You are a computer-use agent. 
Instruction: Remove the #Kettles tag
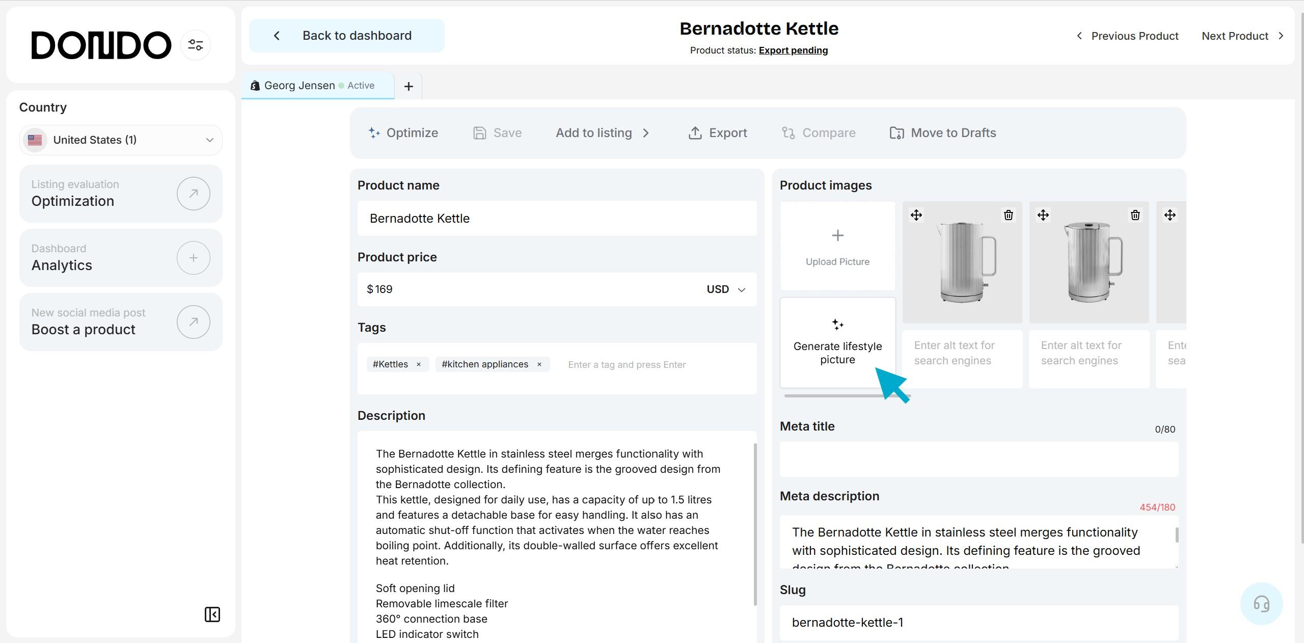pos(419,364)
